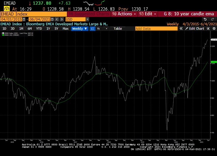The height and width of the screenshot is (156, 217).
Task: Click the Add Data input field
Action: pyautogui.click(x=156, y=29)
